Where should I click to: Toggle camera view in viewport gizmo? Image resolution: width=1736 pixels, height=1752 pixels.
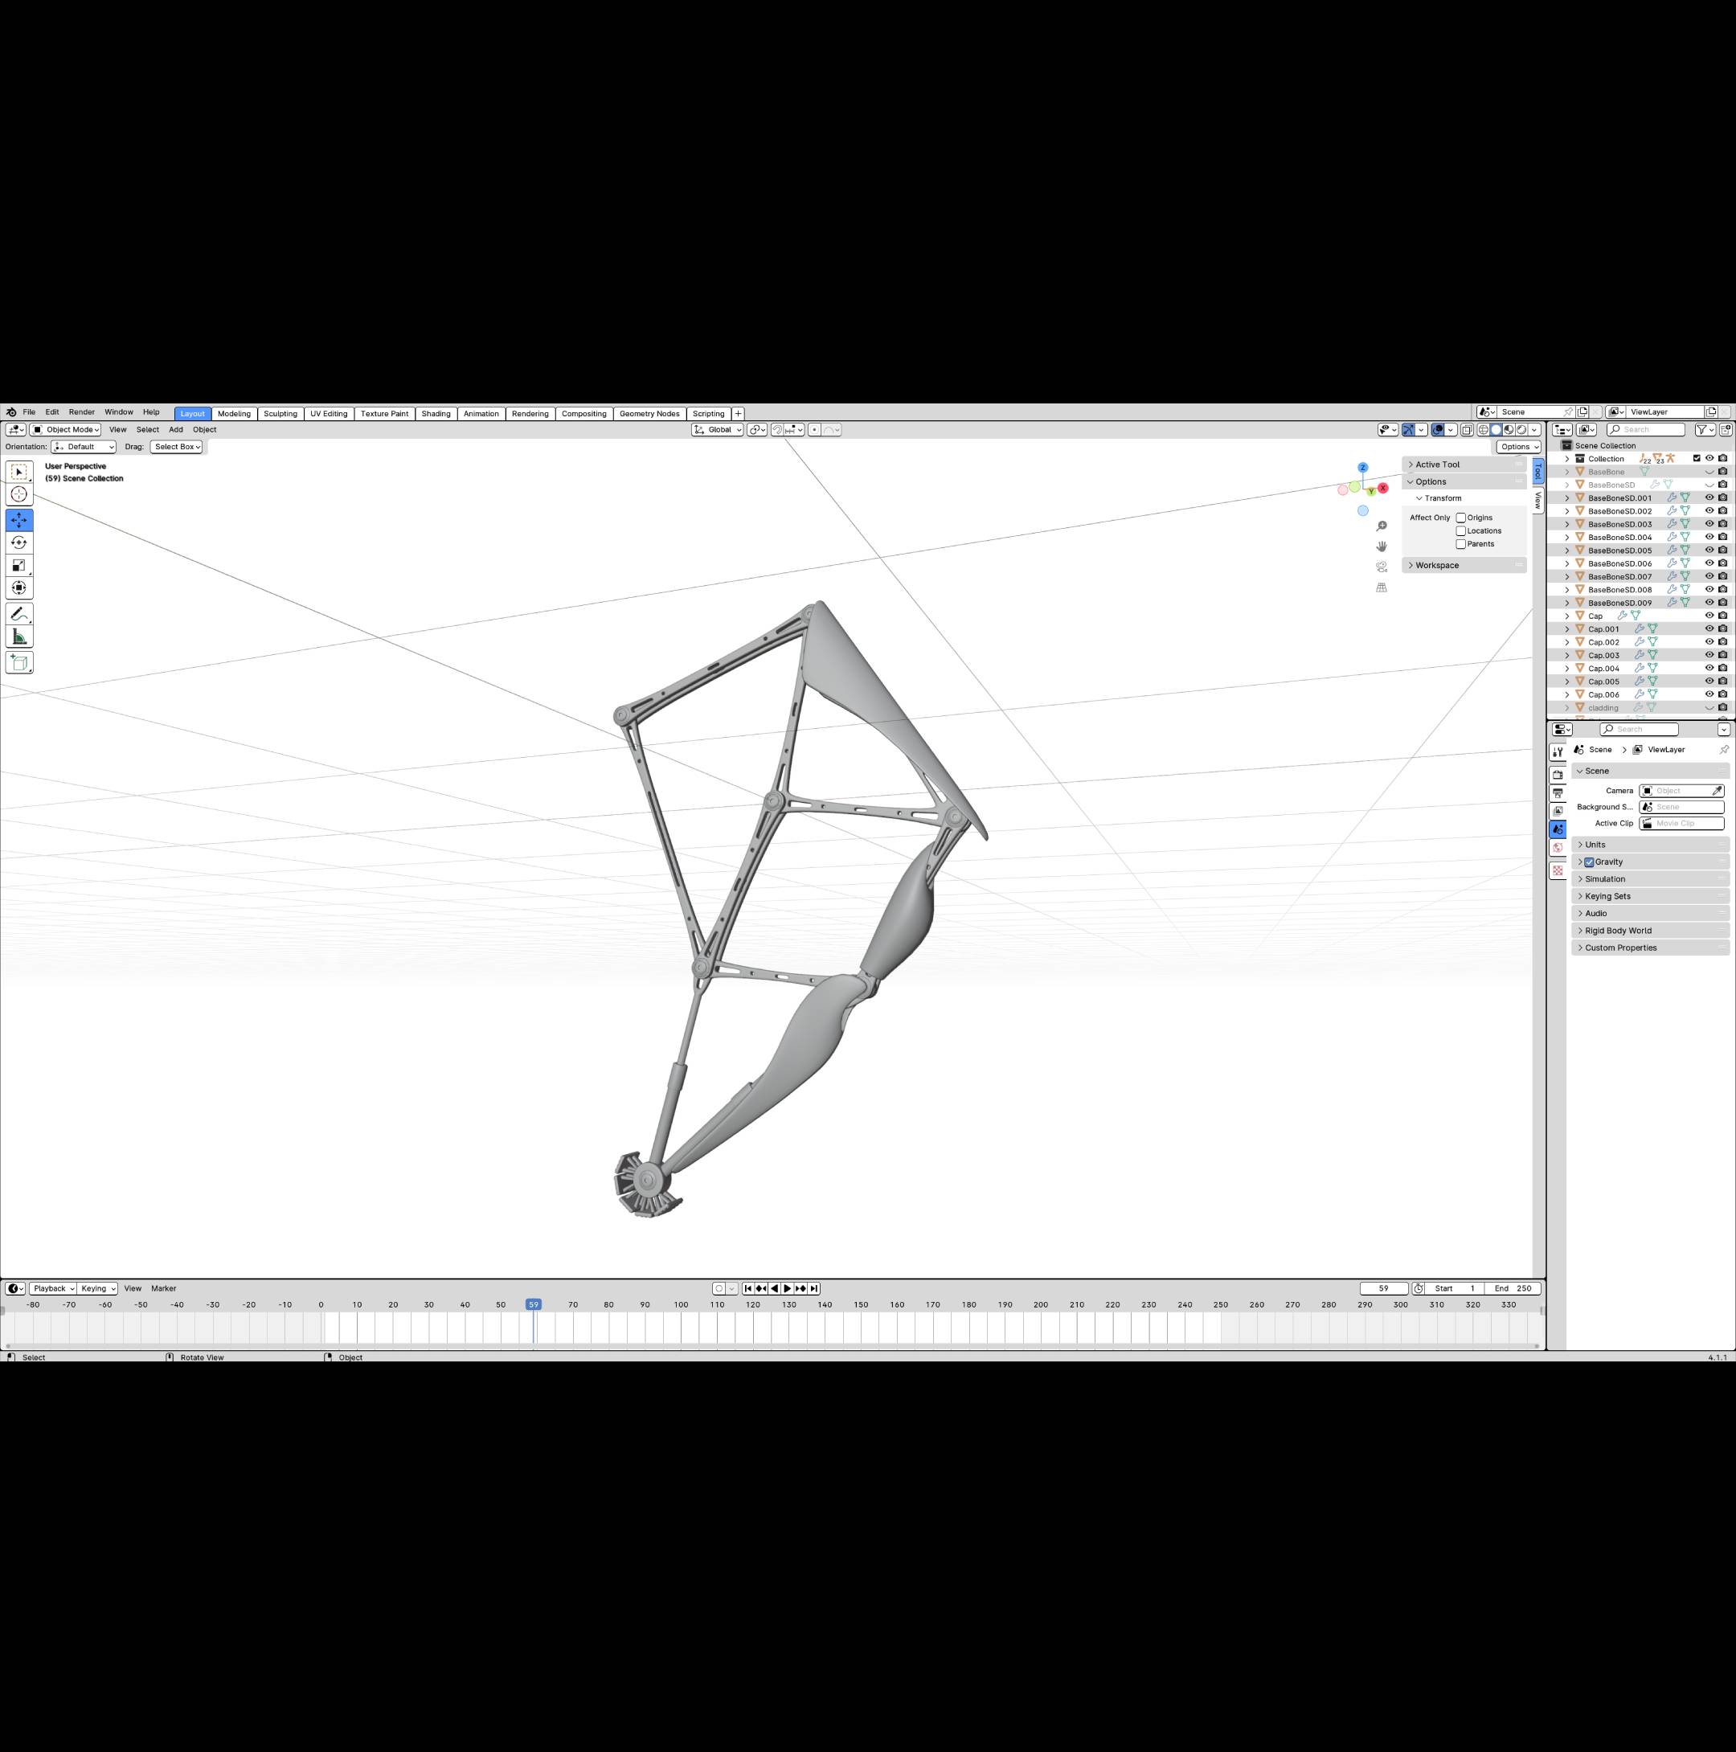click(x=1382, y=567)
